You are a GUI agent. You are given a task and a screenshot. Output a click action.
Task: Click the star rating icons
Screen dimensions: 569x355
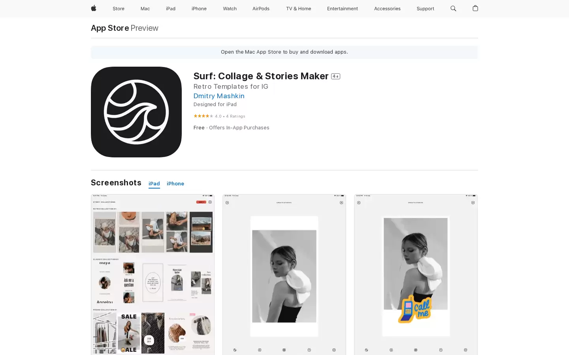(203, 116)
